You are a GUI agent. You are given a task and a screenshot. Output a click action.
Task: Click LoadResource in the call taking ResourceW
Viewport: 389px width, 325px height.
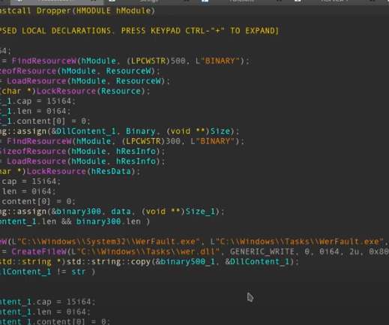[x=37, y=81]
